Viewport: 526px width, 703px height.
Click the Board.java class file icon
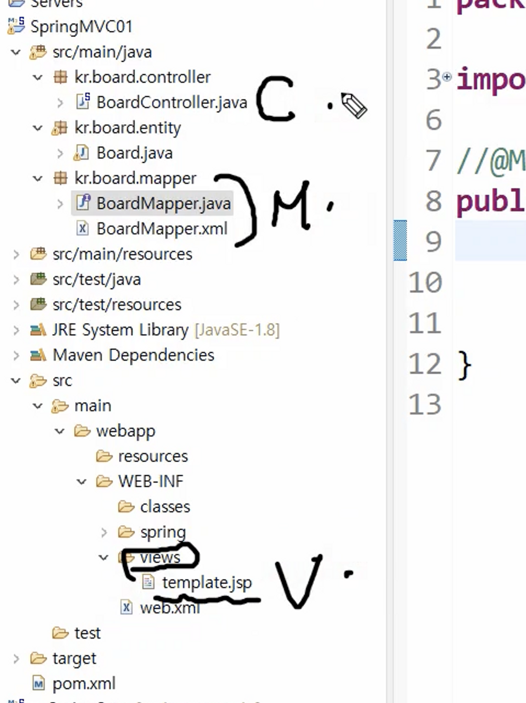(x=81, y=153)
